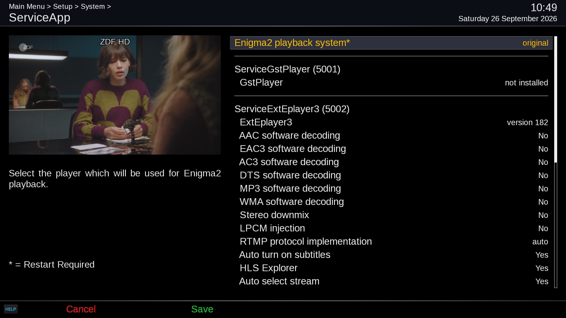Click the ServiceApp screen title

[x=40, y=18]
